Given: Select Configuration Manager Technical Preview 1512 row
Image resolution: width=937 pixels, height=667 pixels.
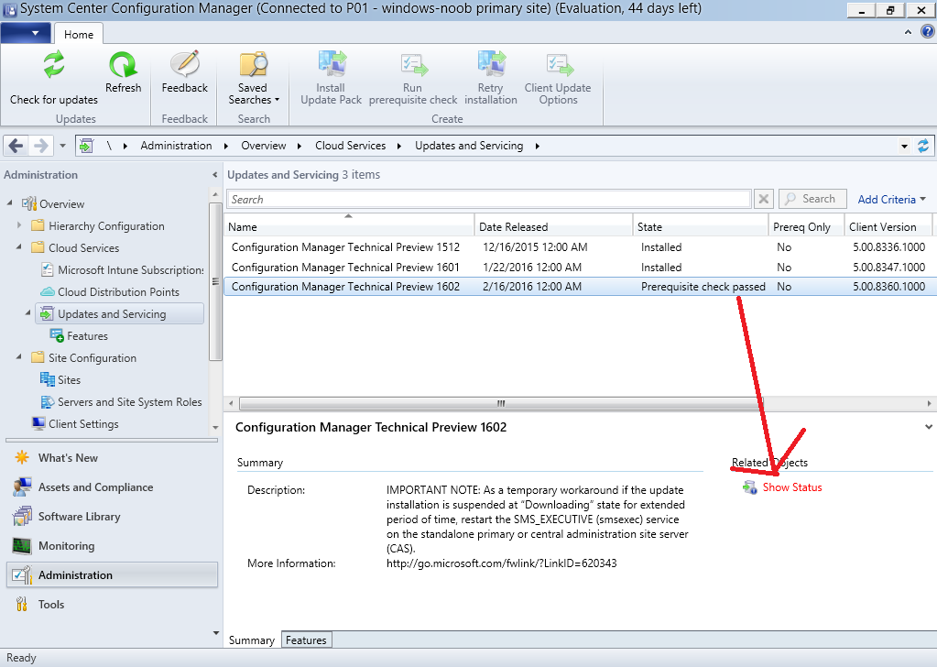Looking at the screenshot, I should (x=580, y=246).
